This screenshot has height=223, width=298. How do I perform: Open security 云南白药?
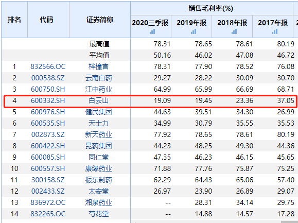point(99,78)
